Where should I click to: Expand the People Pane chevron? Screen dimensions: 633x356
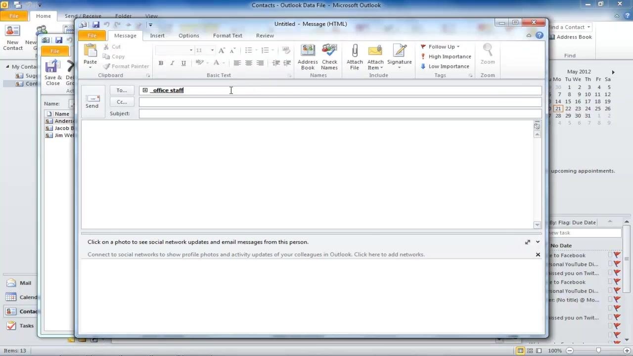pyautogui.click(x=538, y=242)
